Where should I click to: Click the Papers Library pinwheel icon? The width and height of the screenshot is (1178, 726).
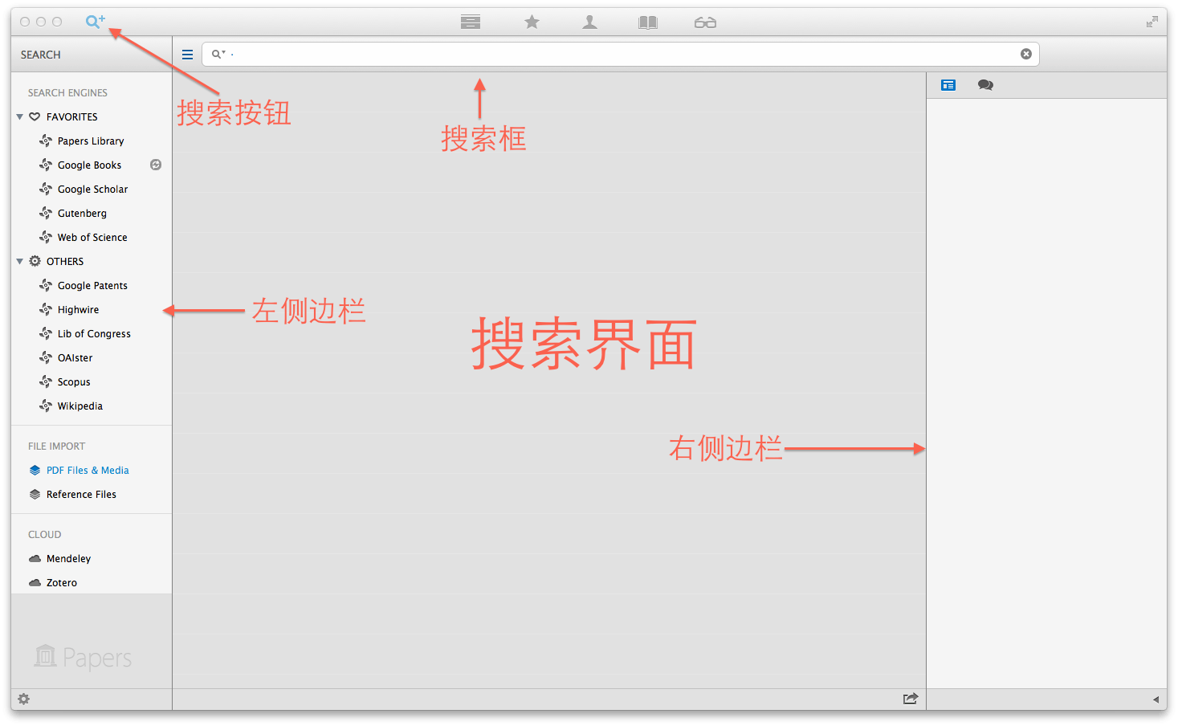click(x=46, y=141)
